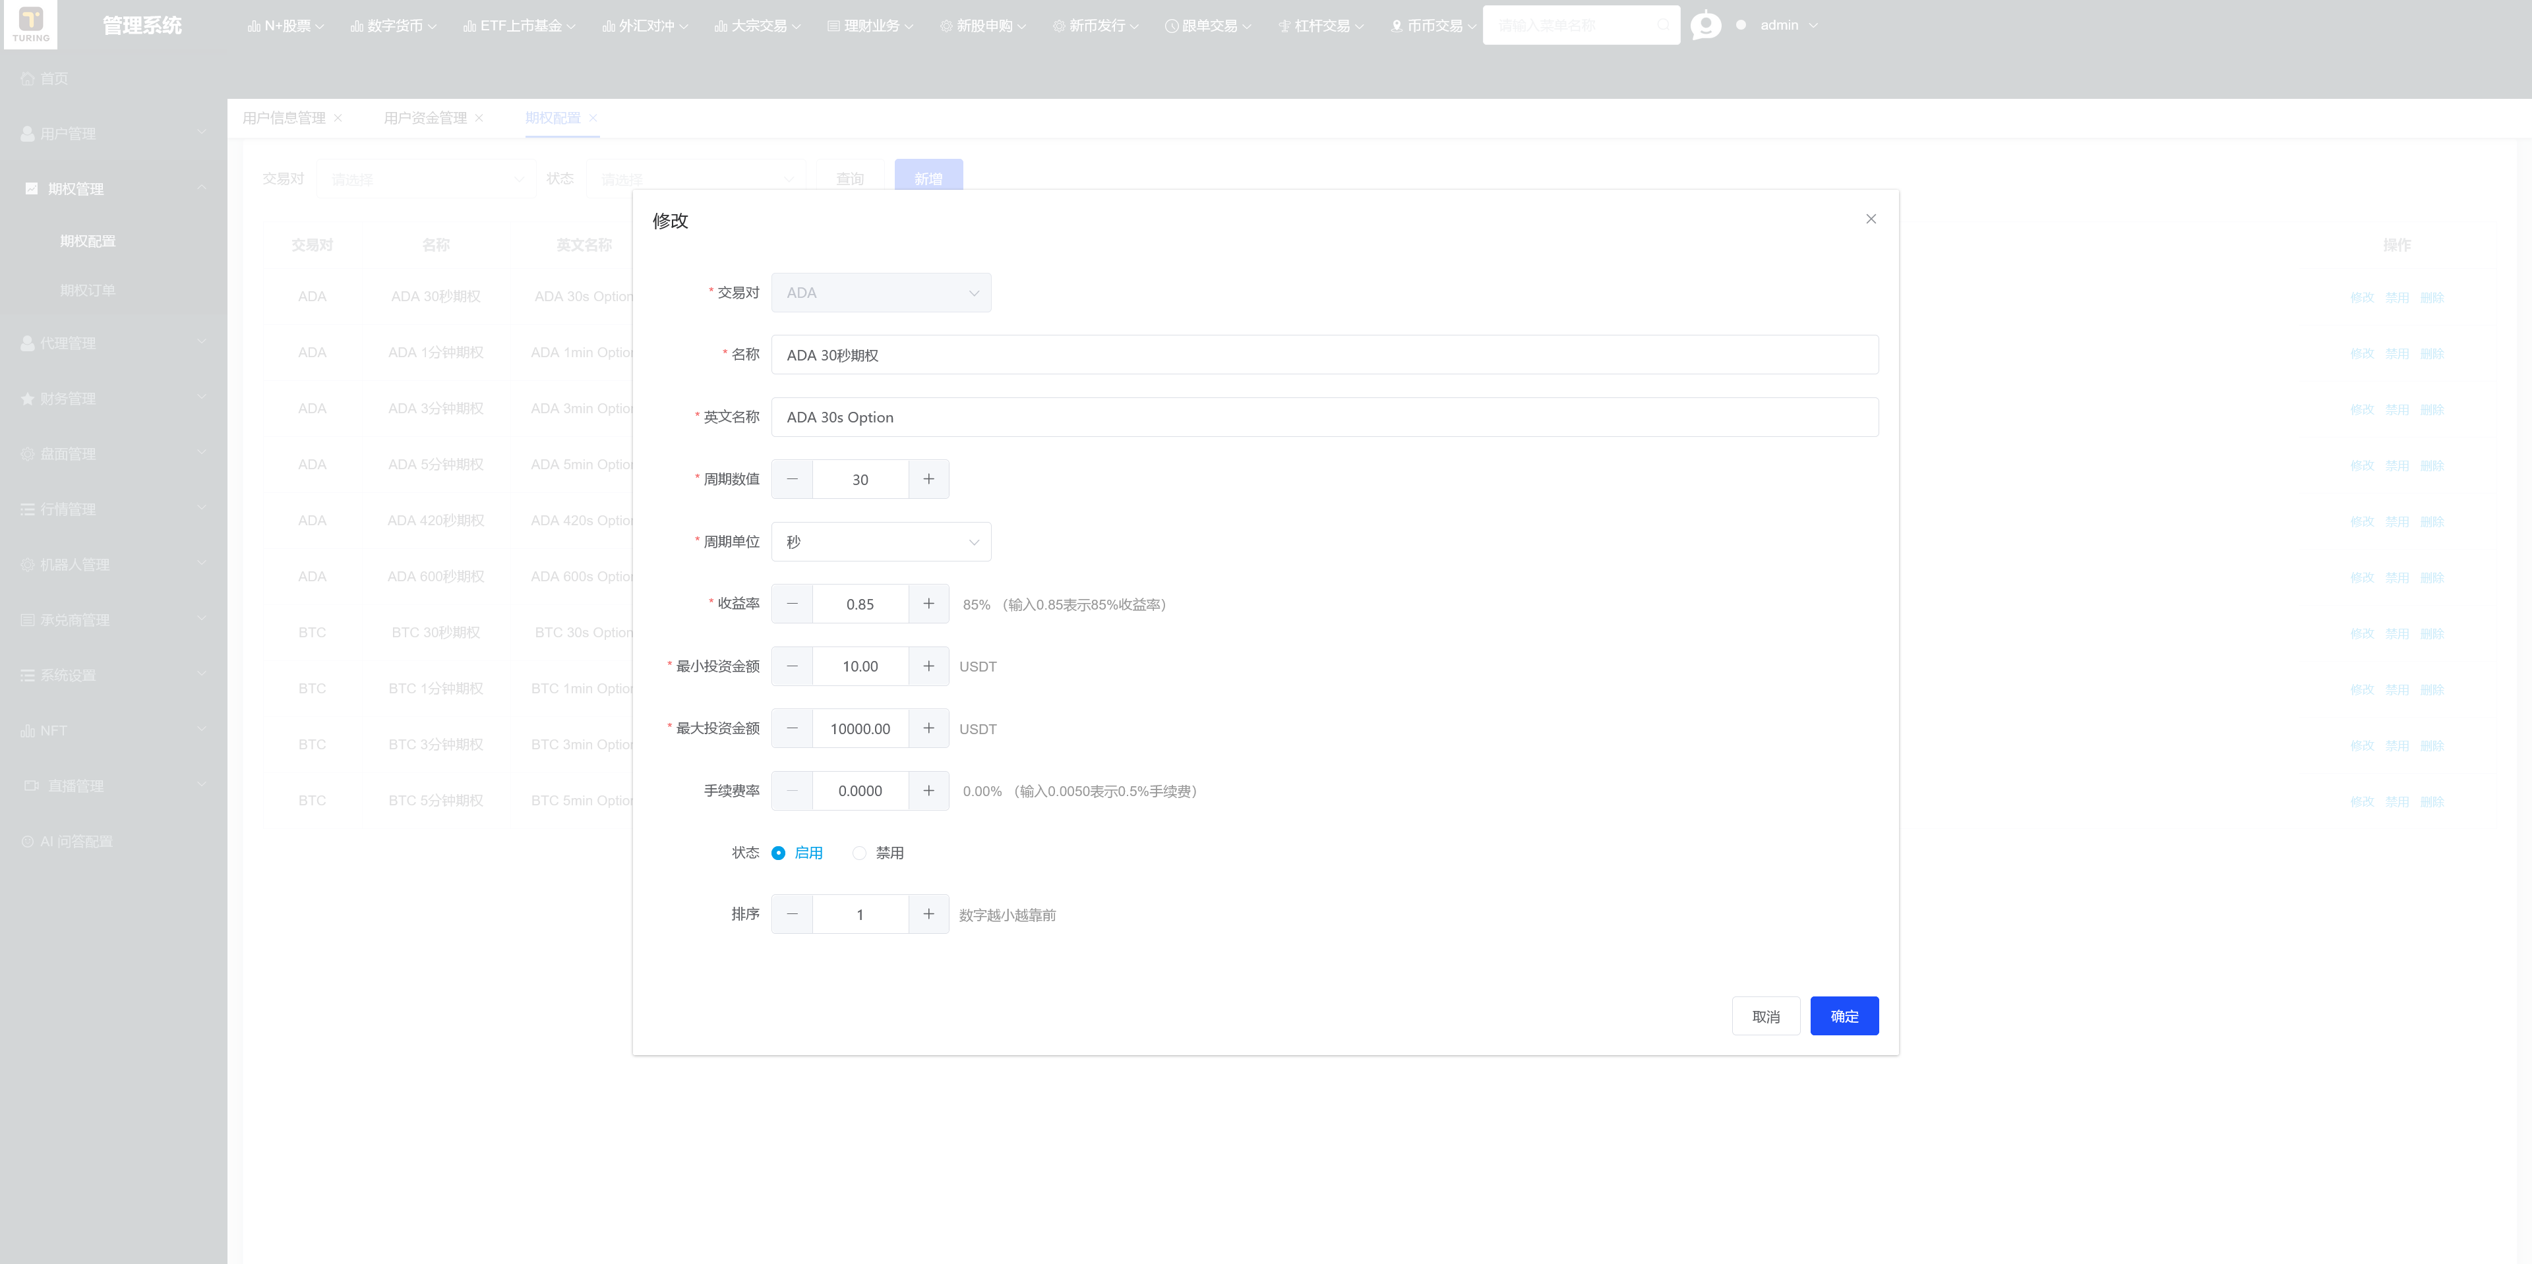
Task: Expand 行情管理 sidebar menu
Action: pyautogui.click(x=113, y=509)
